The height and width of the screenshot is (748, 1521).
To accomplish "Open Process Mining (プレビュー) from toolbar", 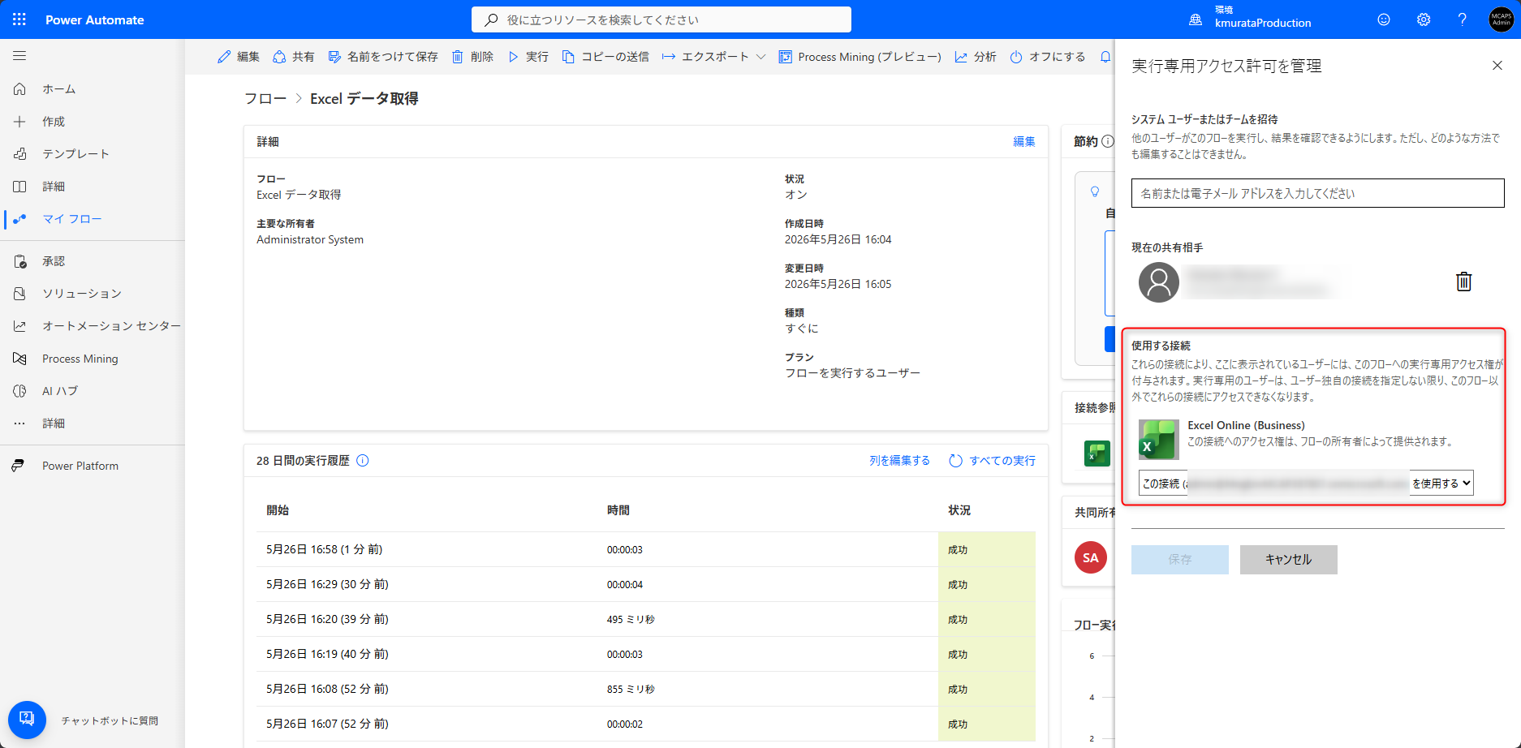I will click(860, 57).
